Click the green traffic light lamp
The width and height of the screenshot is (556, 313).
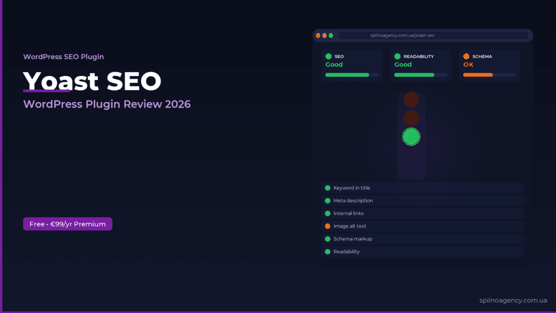pos(412,136)
